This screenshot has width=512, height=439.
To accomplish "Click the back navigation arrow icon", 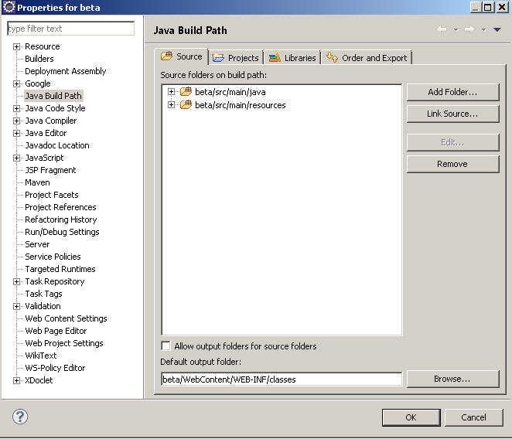I will pyautogui.click(x=442, y=29).
